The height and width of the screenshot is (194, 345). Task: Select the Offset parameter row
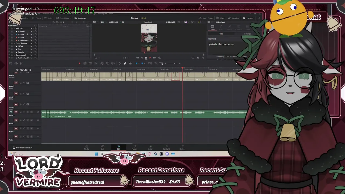point(20,46)
